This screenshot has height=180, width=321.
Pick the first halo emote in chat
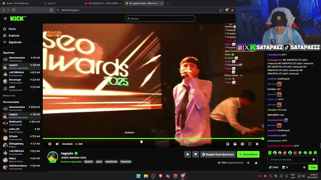(x=270, y=153)
